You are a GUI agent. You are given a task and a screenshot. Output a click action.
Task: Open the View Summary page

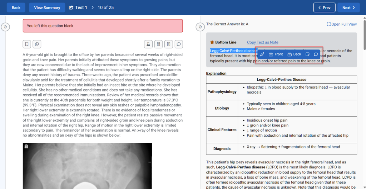point(47,7)
